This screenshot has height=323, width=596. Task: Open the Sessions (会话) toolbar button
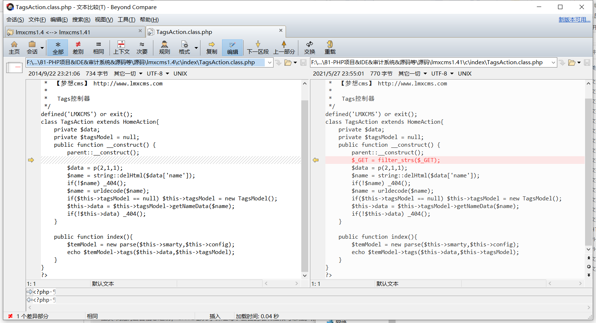pos(32,48)
